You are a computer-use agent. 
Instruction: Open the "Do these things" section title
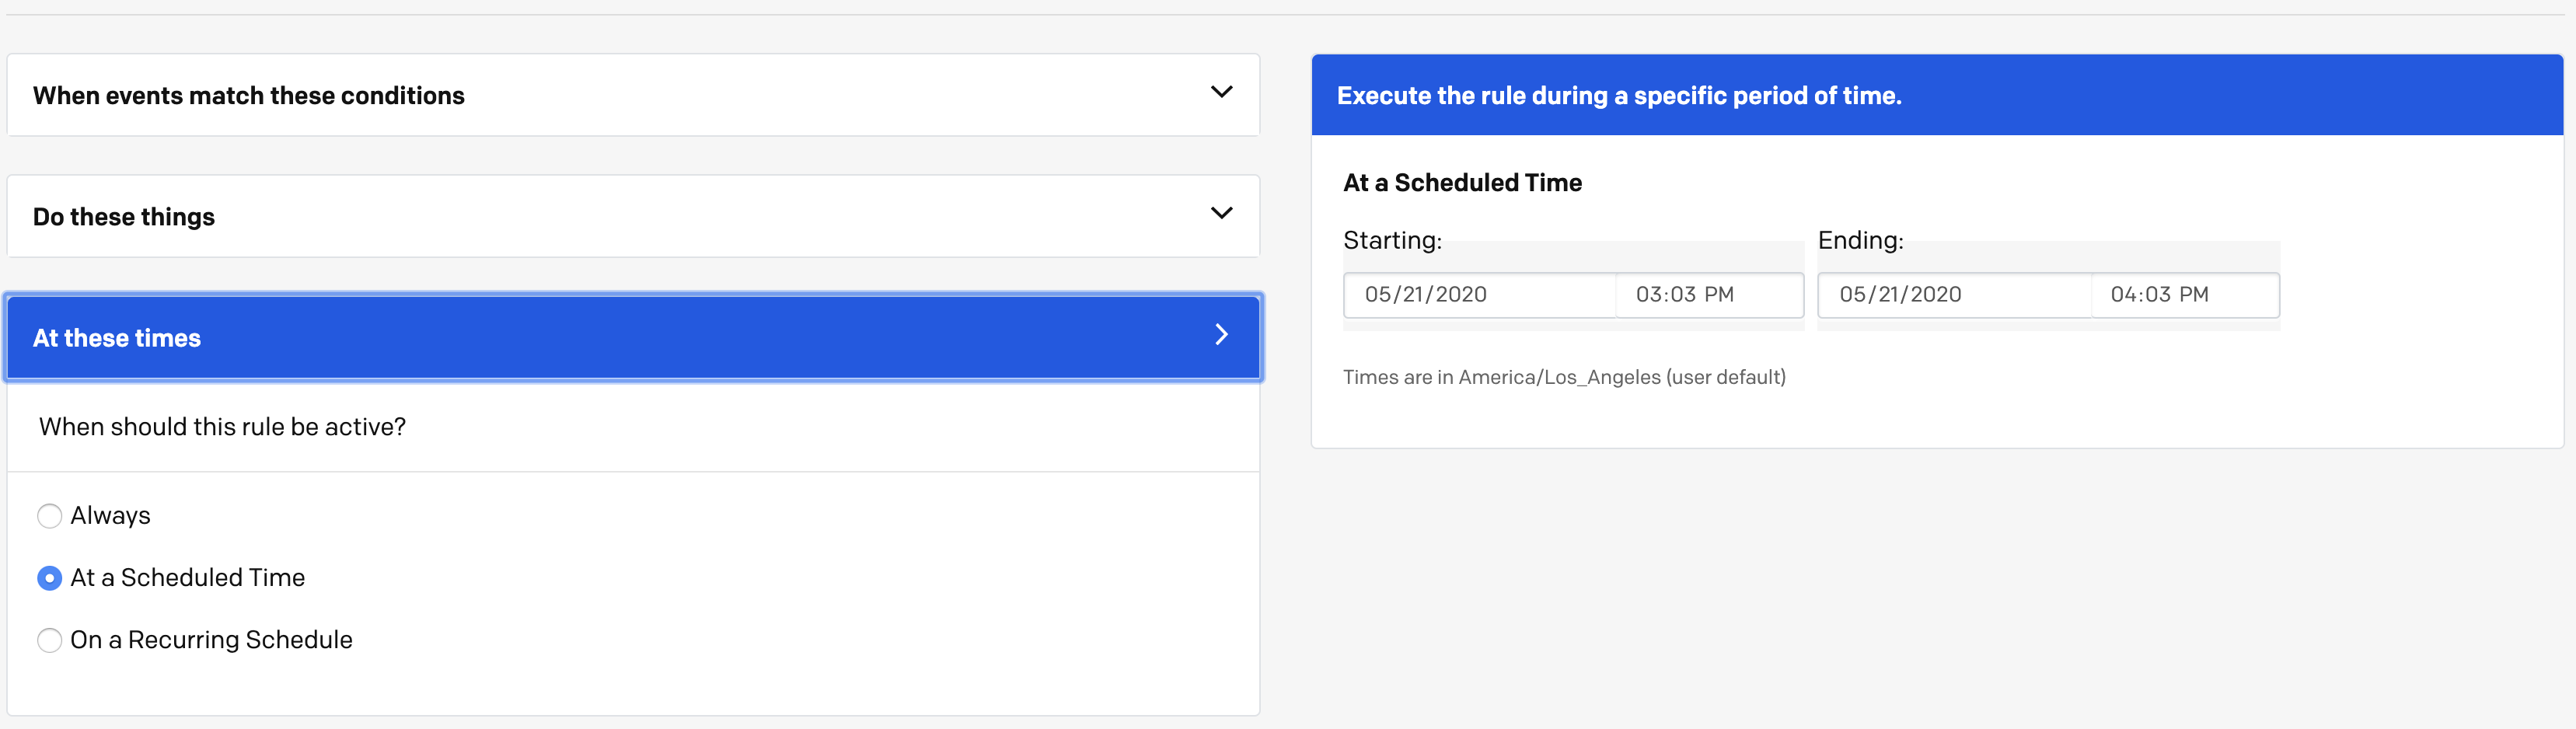tap(124, 217)
